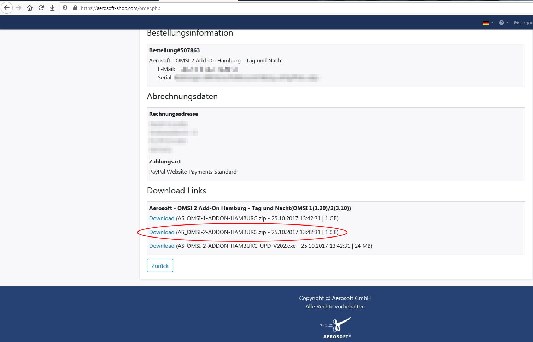The height and width of the screenshot is (342, 533).
Task: Click the padlock site security icon
Action: pyautogui.click(x=75, y=8)
